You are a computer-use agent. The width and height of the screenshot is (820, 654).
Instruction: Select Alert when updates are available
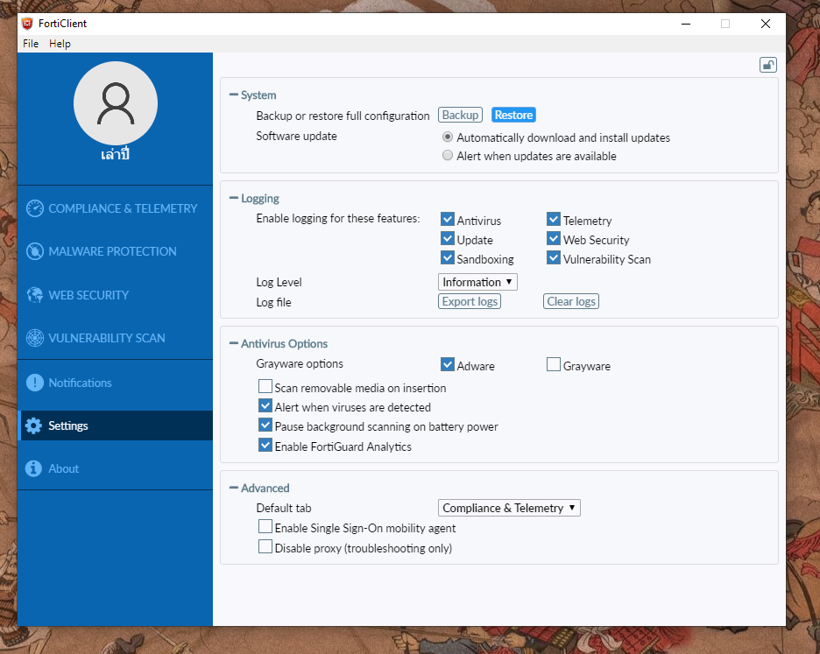click(448, 155)
